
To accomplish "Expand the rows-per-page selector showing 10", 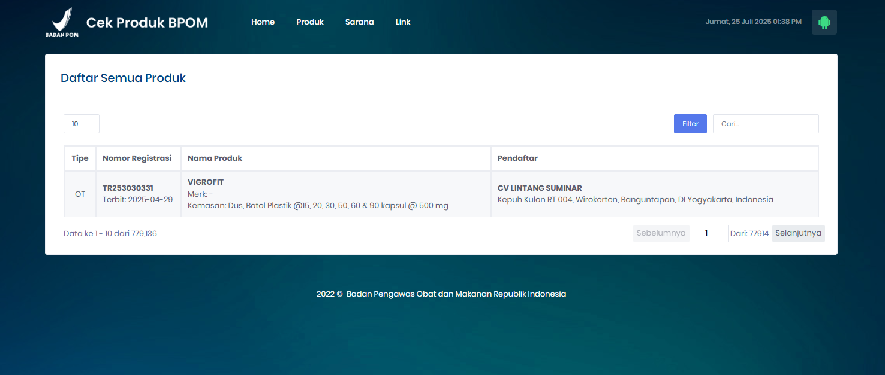I will (x=82, y=124).
